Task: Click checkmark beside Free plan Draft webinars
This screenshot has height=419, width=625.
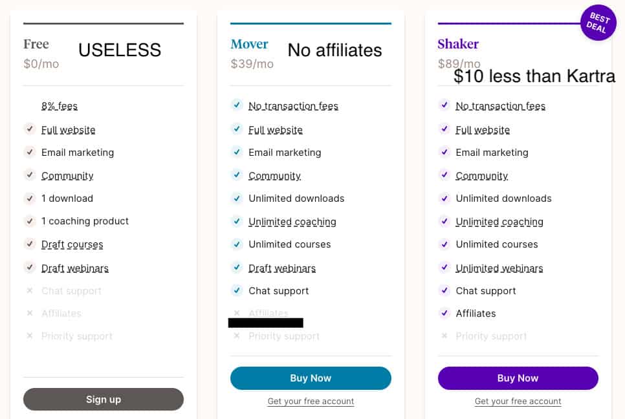Action: tap(30, 268)
